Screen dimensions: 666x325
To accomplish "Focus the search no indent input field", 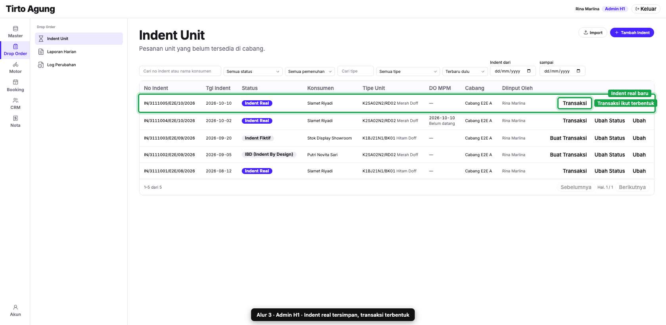I will click(180, 71).
